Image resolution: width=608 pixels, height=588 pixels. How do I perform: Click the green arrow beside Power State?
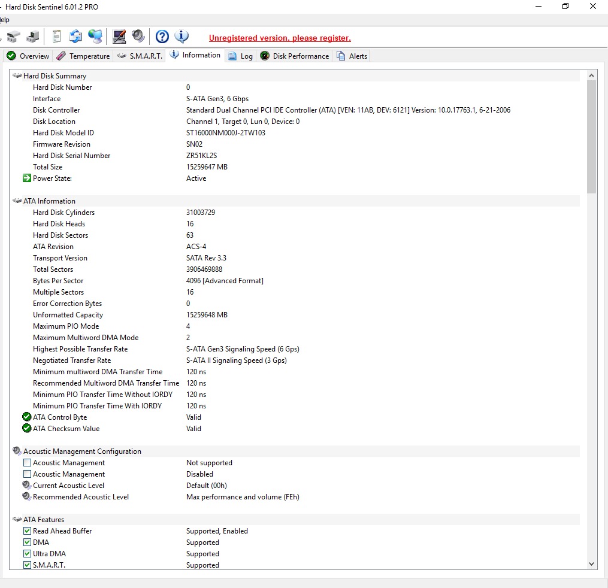click(27, 178)
